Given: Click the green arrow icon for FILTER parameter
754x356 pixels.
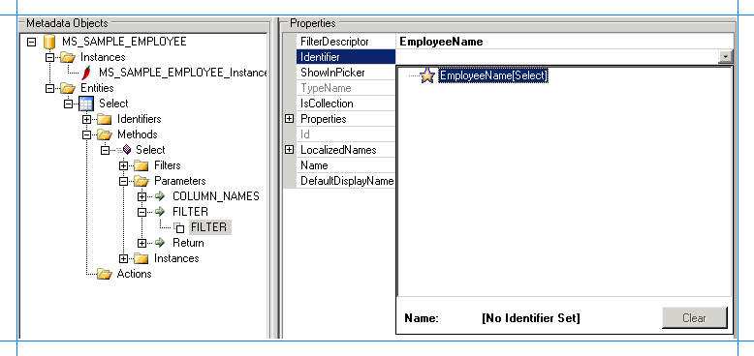Looking at the screenshot, I should (160, 212).
